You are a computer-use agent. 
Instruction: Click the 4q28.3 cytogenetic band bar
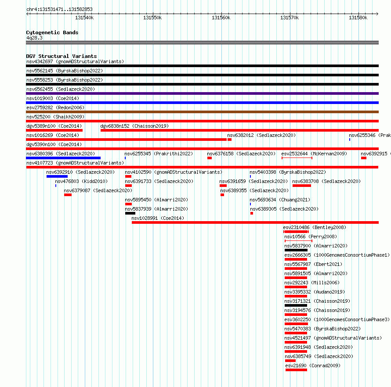click(x=202, y=43)
